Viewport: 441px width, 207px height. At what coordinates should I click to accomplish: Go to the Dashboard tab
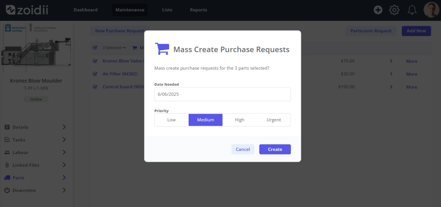pyautogui.click(x=86, y=10)
